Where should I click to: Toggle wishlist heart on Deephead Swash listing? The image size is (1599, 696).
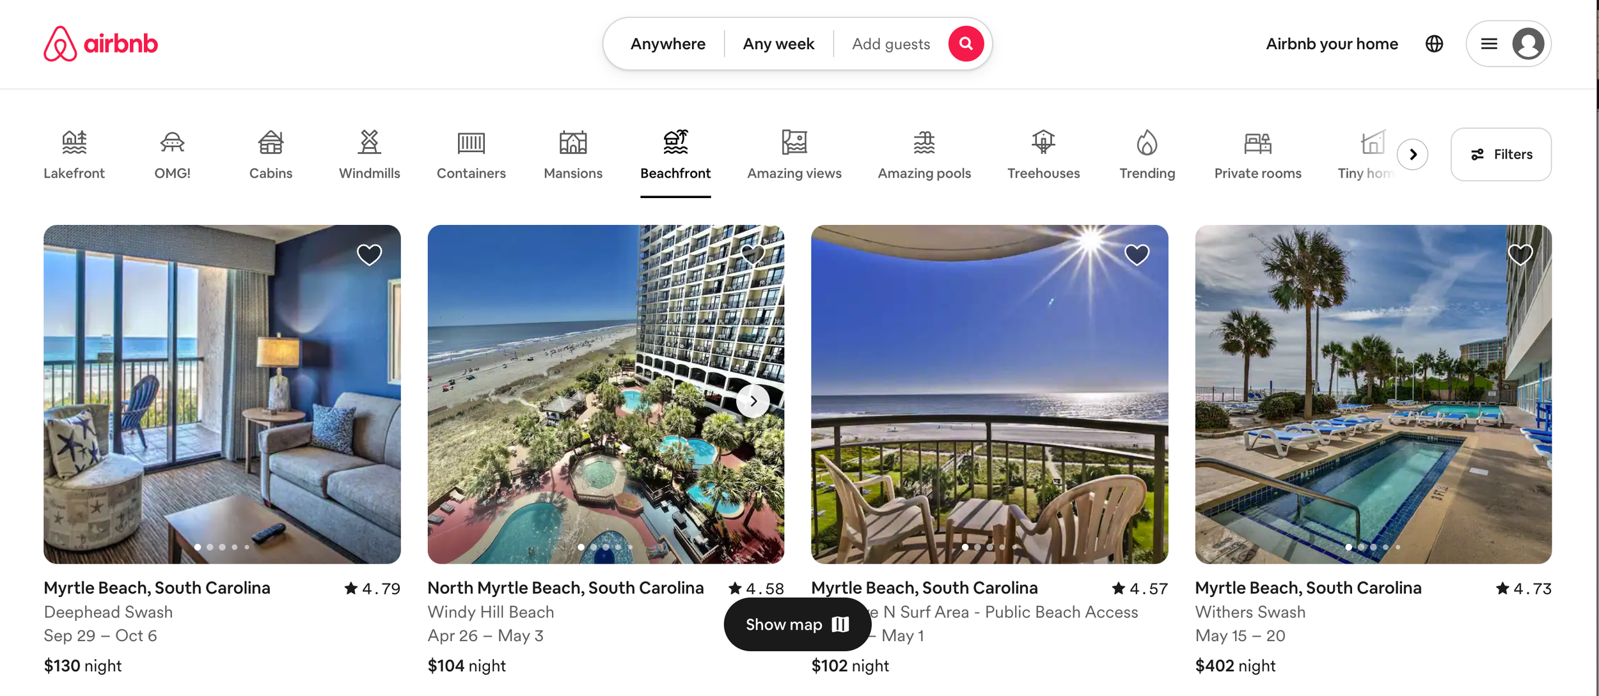(369, 254)
